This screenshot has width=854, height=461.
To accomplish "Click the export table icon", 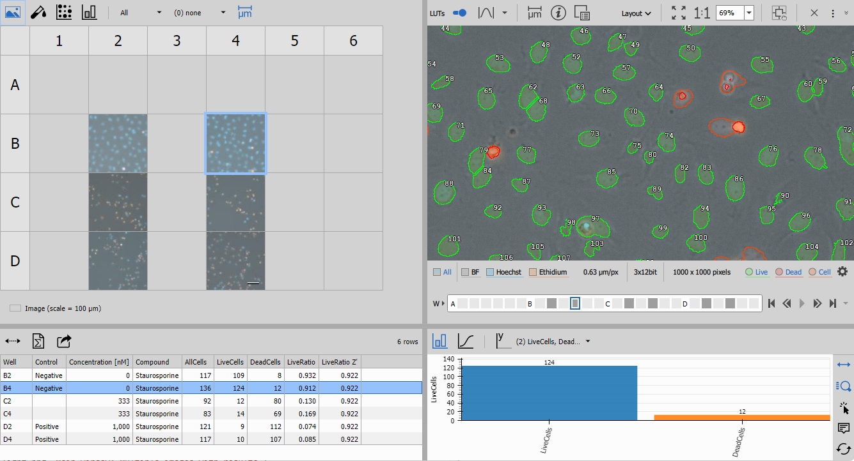I will tap(64, 342).
